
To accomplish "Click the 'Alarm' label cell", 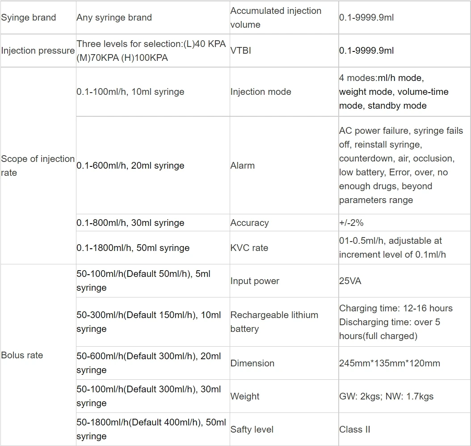I will tap(243, 166).
